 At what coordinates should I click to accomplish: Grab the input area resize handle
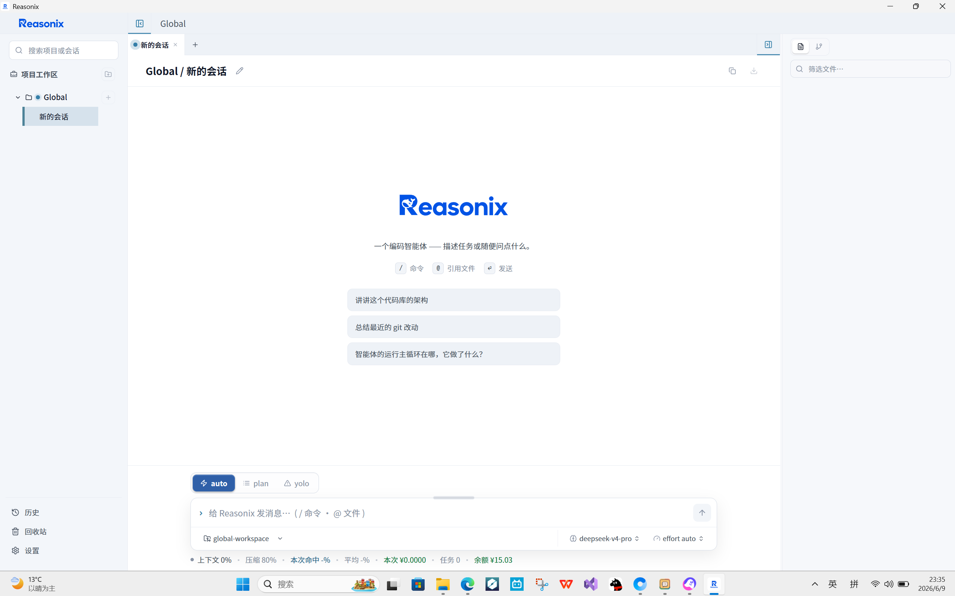click(453, 498)
